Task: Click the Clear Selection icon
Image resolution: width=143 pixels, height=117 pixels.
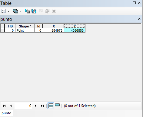Action: (41, 11)
